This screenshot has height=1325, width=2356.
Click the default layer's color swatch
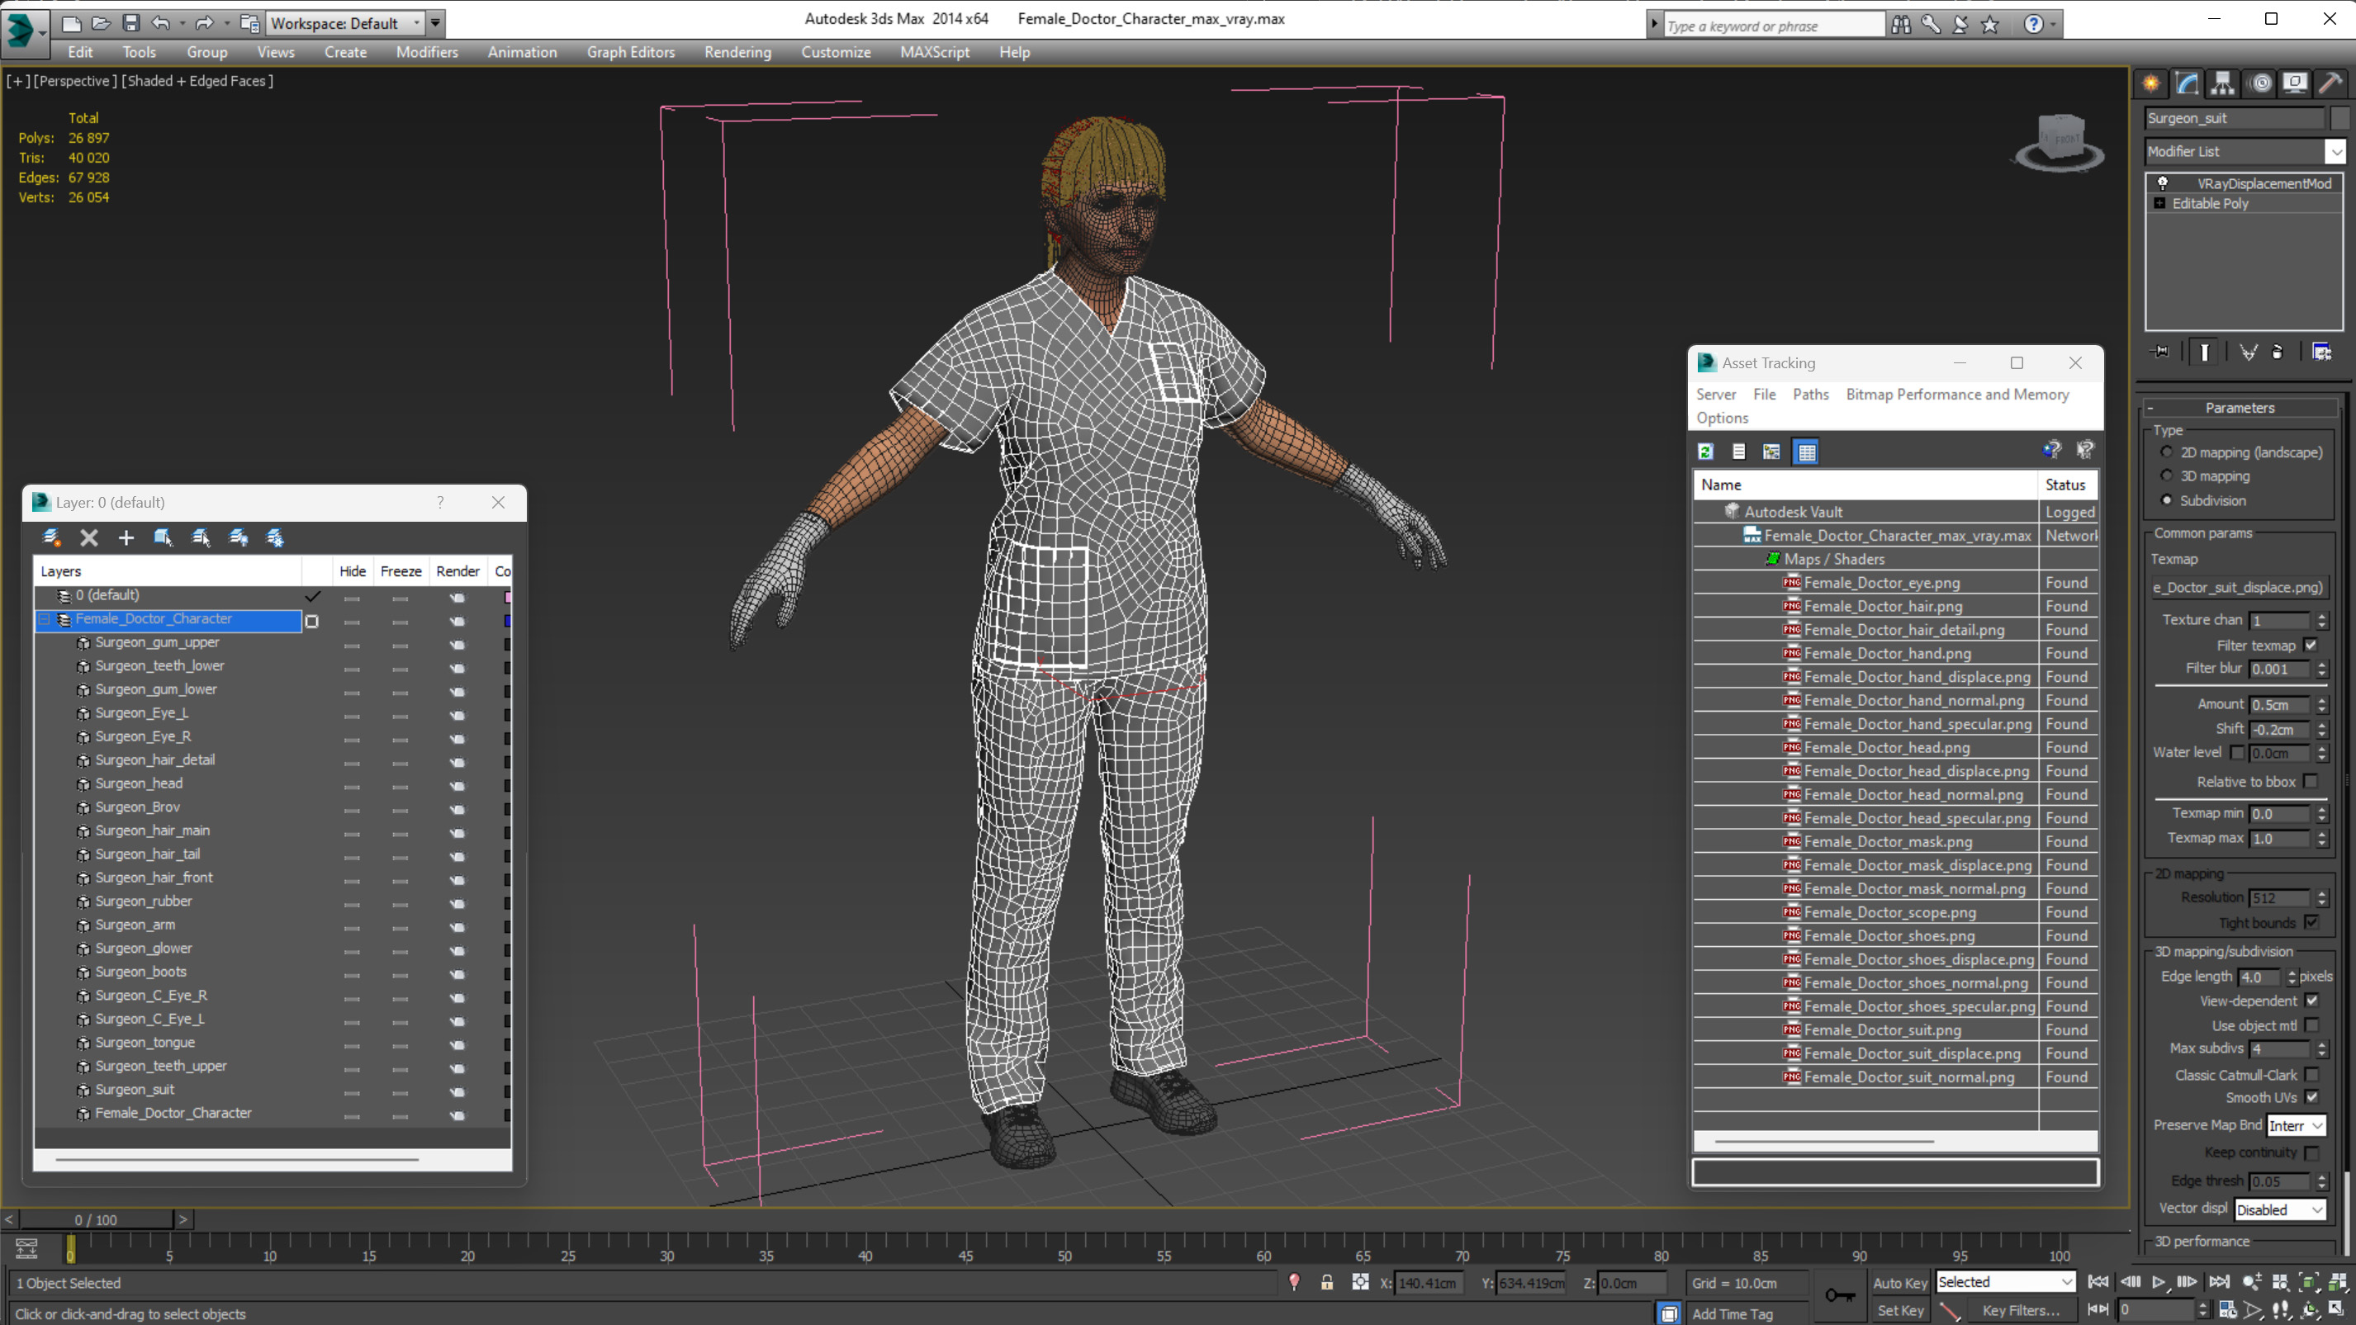(508, 597)
